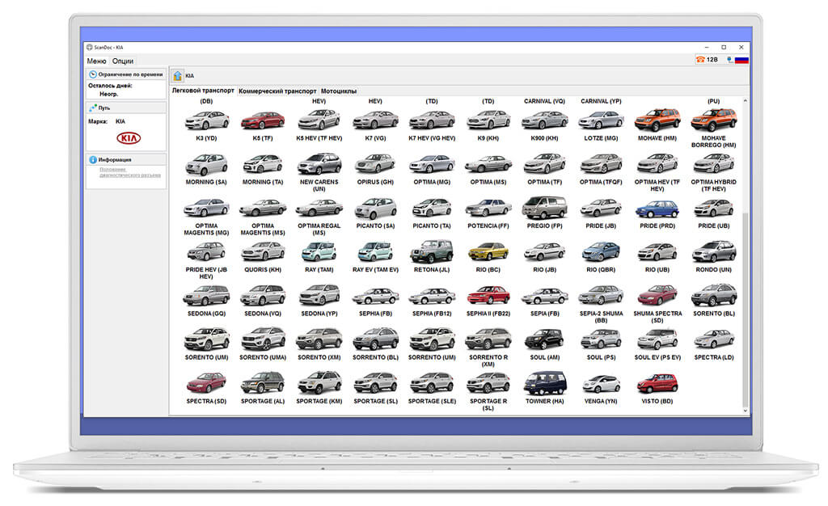Image resolution: width=828 pixels, height=506 pixels.
Task: Select the red VISTO (BD) car
Action: point(657,384)
